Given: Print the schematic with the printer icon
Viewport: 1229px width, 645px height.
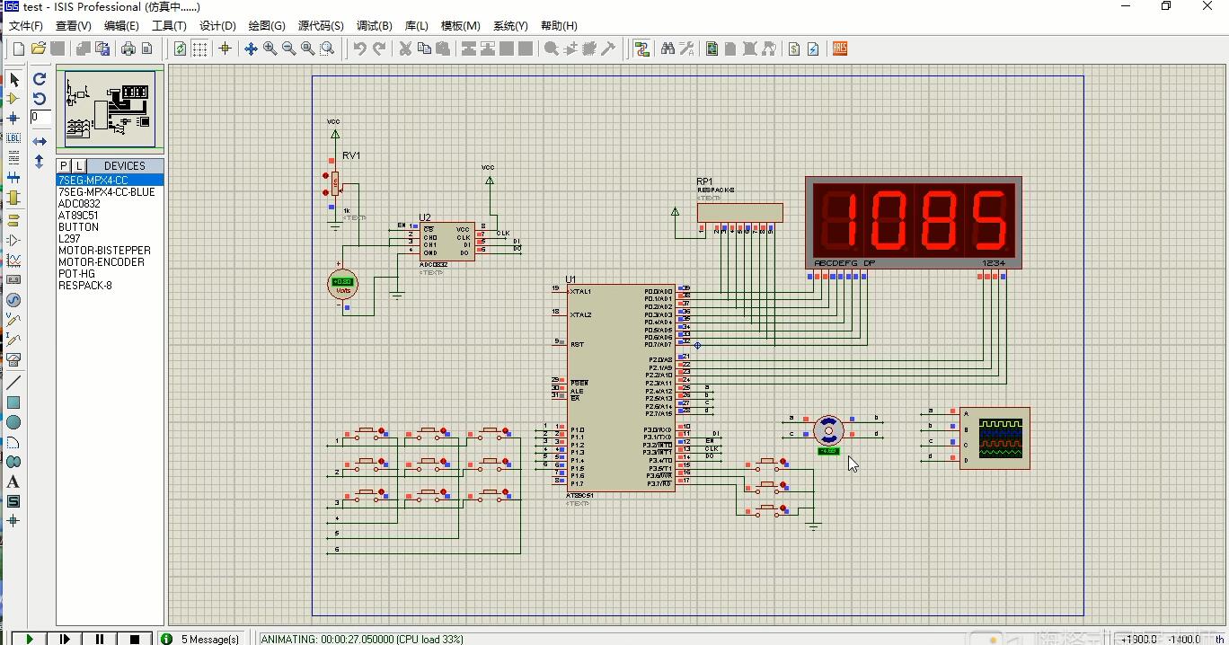Looking at the screenshot, I should click(x=128, y=49).
